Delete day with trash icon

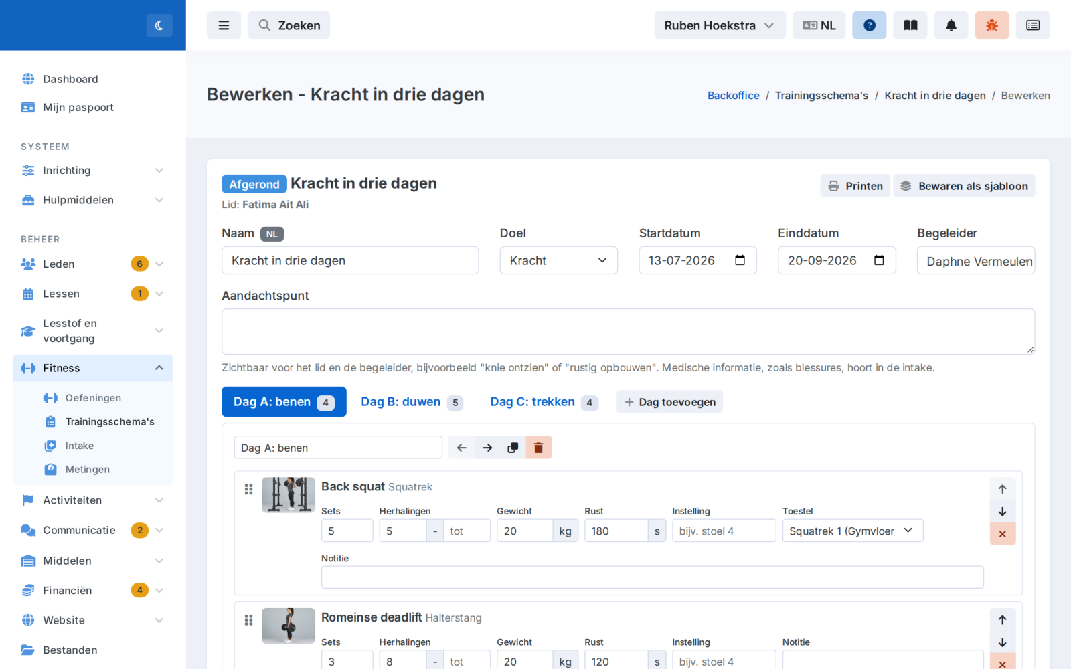tap(538, 448)
